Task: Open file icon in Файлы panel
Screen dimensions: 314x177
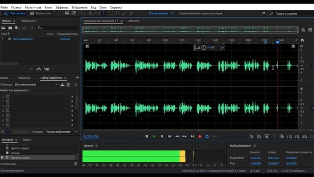Action: 3,28
